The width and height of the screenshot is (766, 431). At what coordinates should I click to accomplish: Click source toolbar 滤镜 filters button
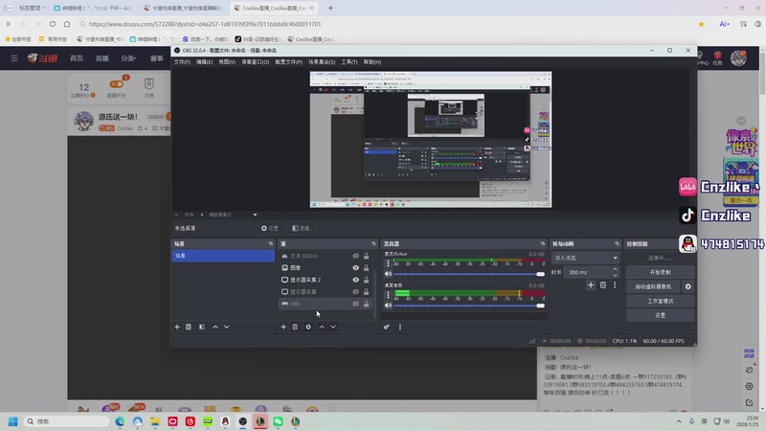(x=301, y=228)
